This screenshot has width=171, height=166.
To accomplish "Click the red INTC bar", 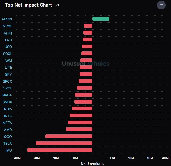I will click(x=81, y=116).
